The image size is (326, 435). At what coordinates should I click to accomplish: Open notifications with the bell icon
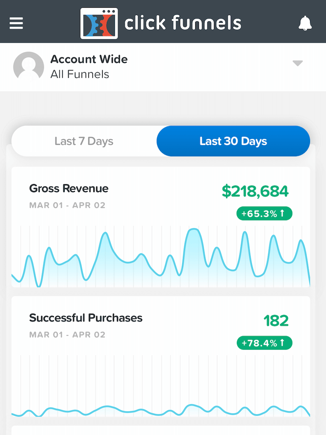(x=305, y=23)
